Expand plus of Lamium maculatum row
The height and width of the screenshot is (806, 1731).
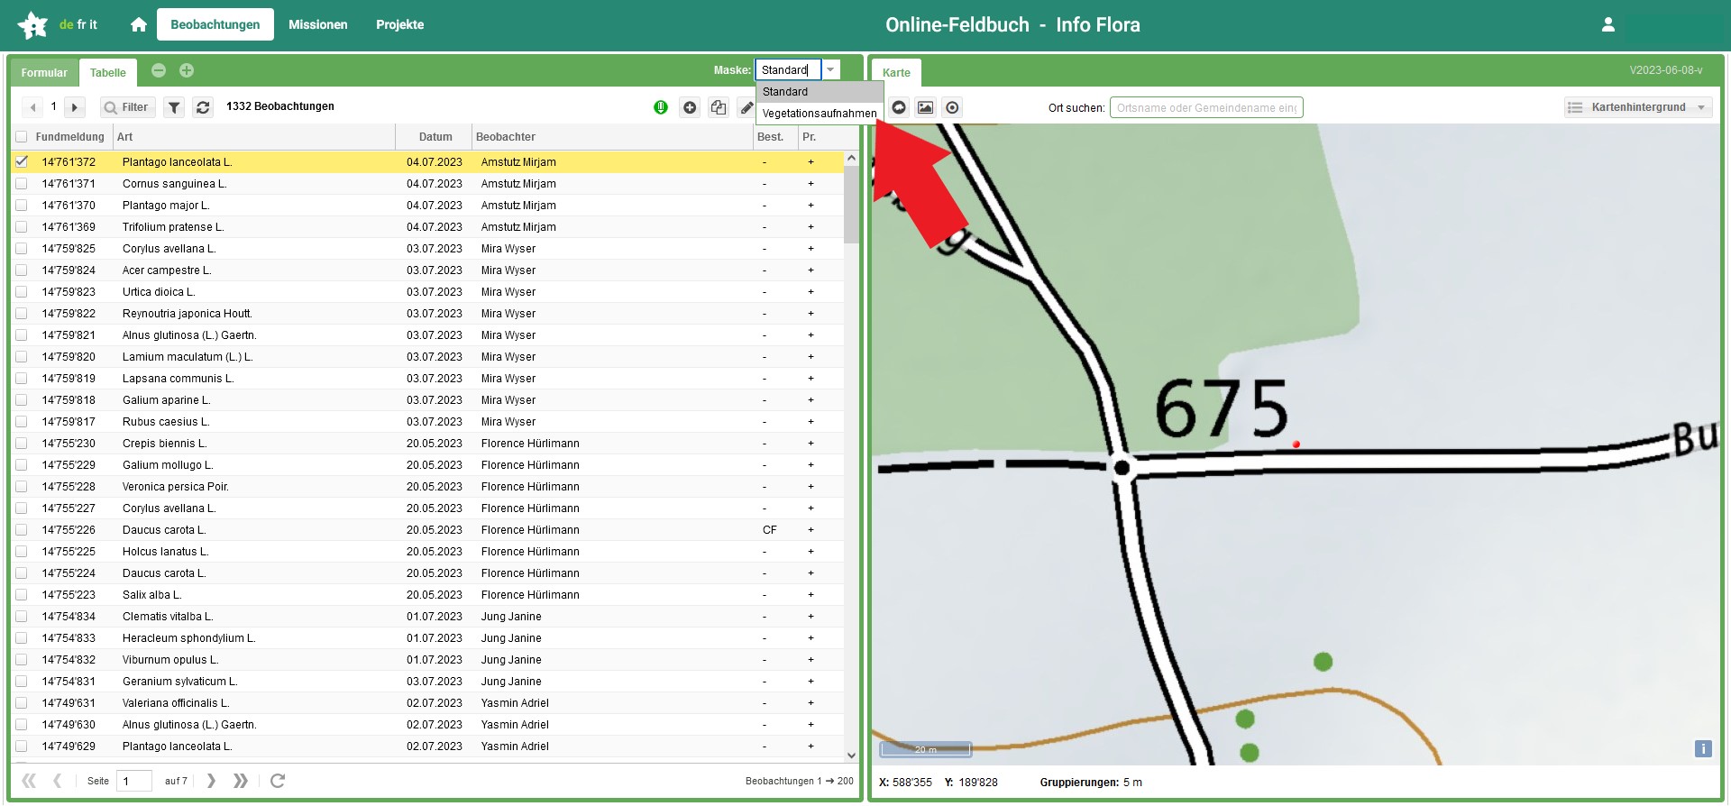pyautogui.click(x=811, y=357)
